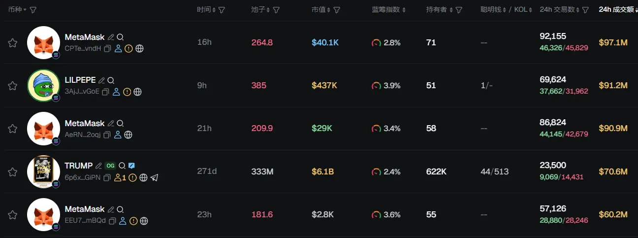
Task: Click edit pencil beside TRUMP name
Action: point(98,166)
